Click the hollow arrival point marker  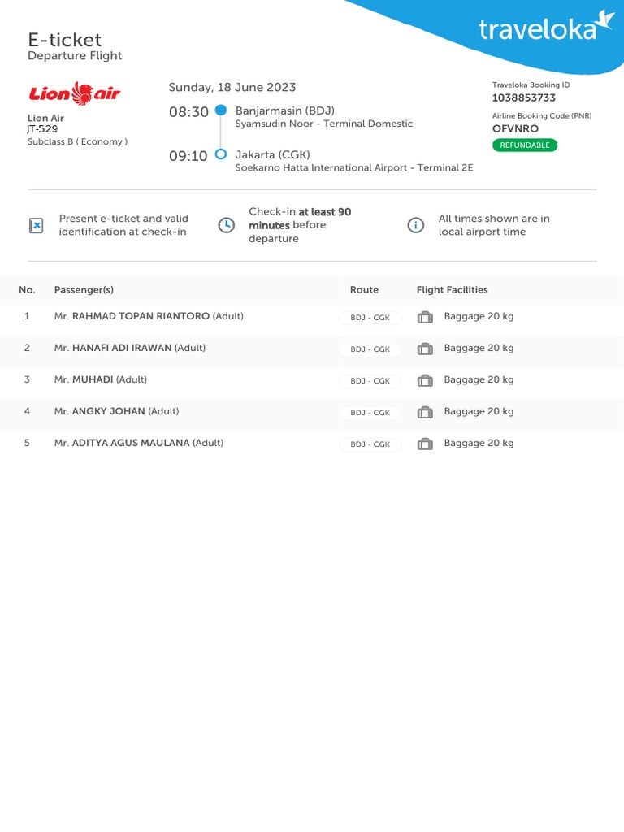pyautogui.click(x=221, y=154)
